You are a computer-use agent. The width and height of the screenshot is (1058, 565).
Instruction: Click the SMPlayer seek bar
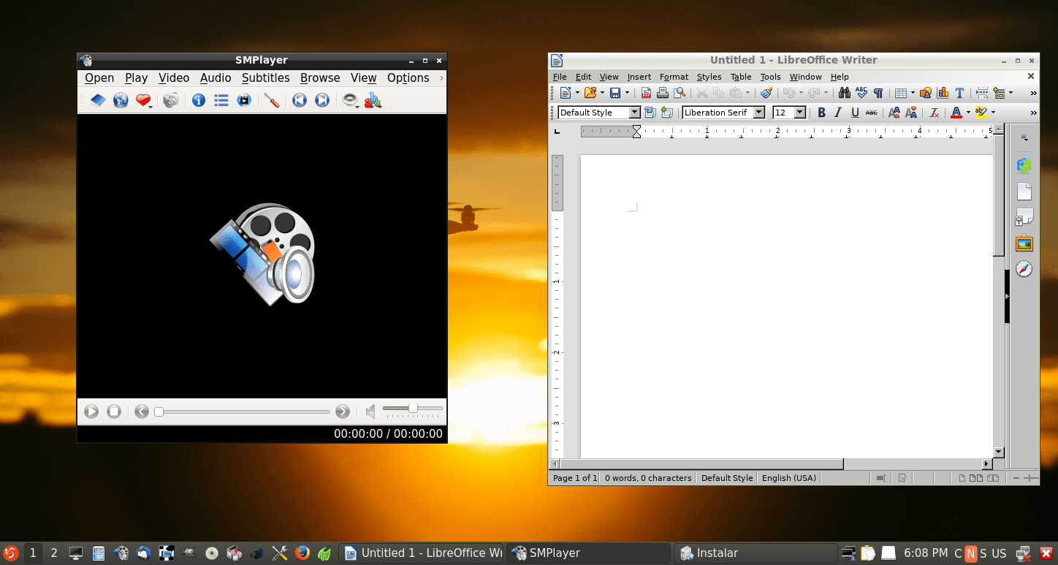tap(242, 412)
